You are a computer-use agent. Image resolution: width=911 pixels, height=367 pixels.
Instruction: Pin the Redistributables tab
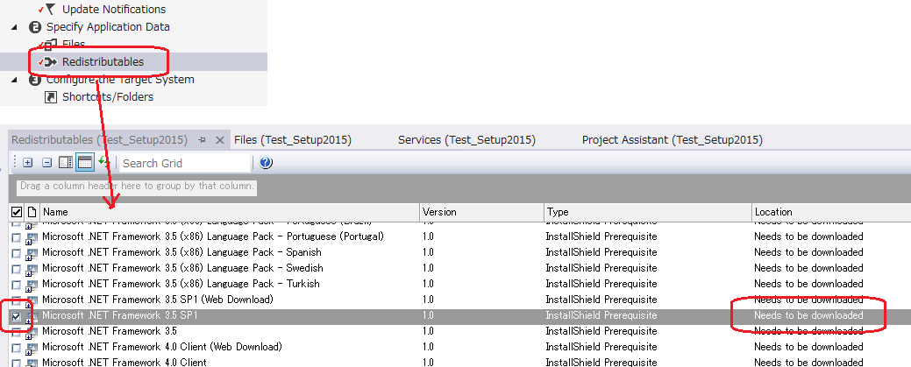click(203, 140)
